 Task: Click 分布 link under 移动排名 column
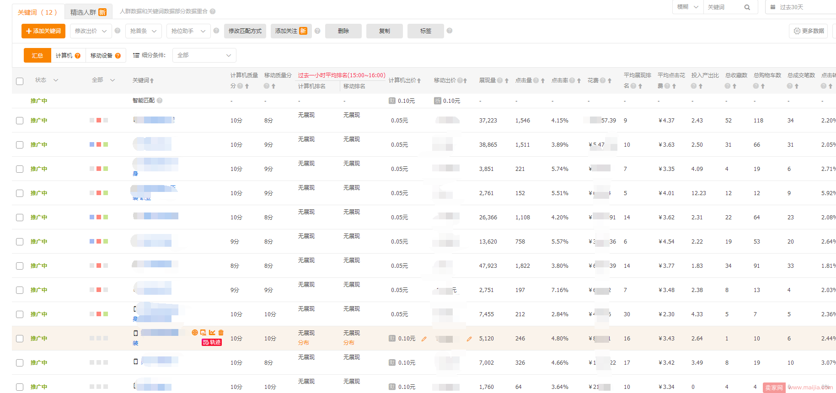349,343
